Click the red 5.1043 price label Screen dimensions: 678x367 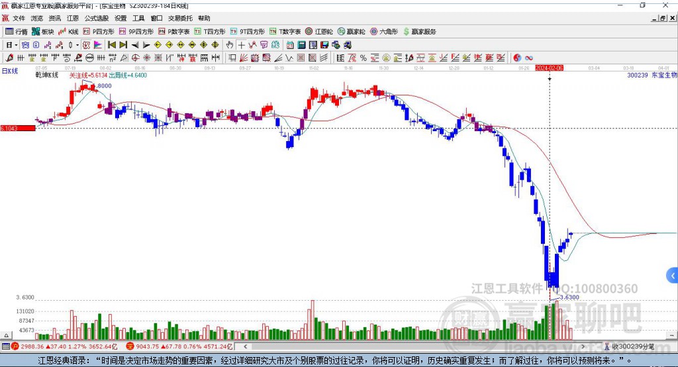pos(18,128)
